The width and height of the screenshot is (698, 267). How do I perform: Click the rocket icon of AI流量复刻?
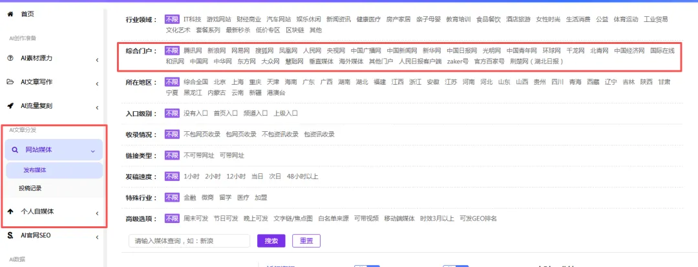pyautogui.click(x=10, y=106)
